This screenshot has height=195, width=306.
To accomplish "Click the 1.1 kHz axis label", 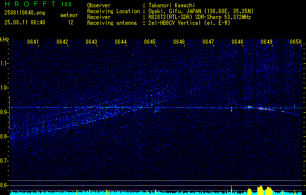I will [x=3, y=63].
